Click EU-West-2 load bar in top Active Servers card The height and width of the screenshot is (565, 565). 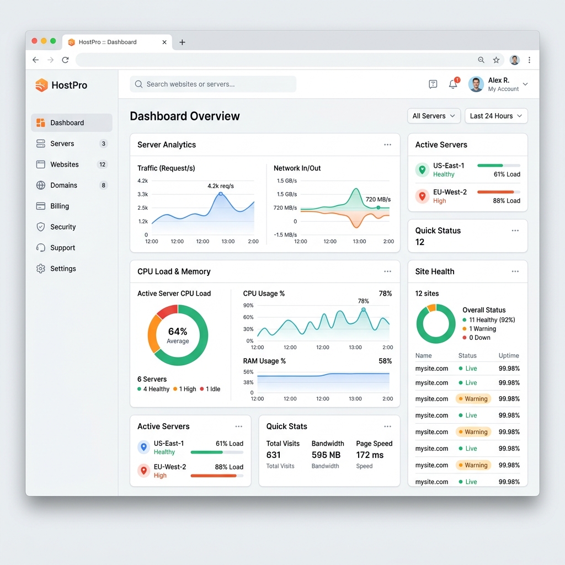pyautogui.click(x=499, y=193)
